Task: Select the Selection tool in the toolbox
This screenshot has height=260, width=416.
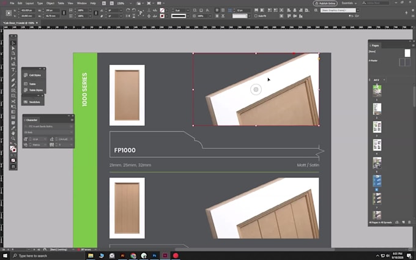Action: pos(13,43)
